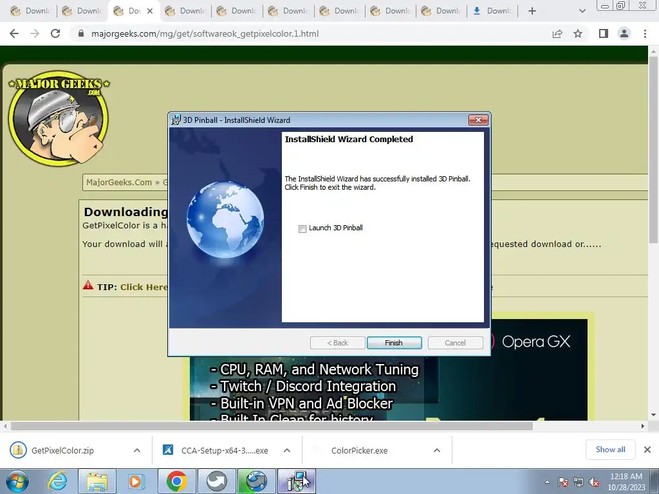This screenshot has height=494, width=659.
Task: Click the red warning TIP icon
Action: 88,285
